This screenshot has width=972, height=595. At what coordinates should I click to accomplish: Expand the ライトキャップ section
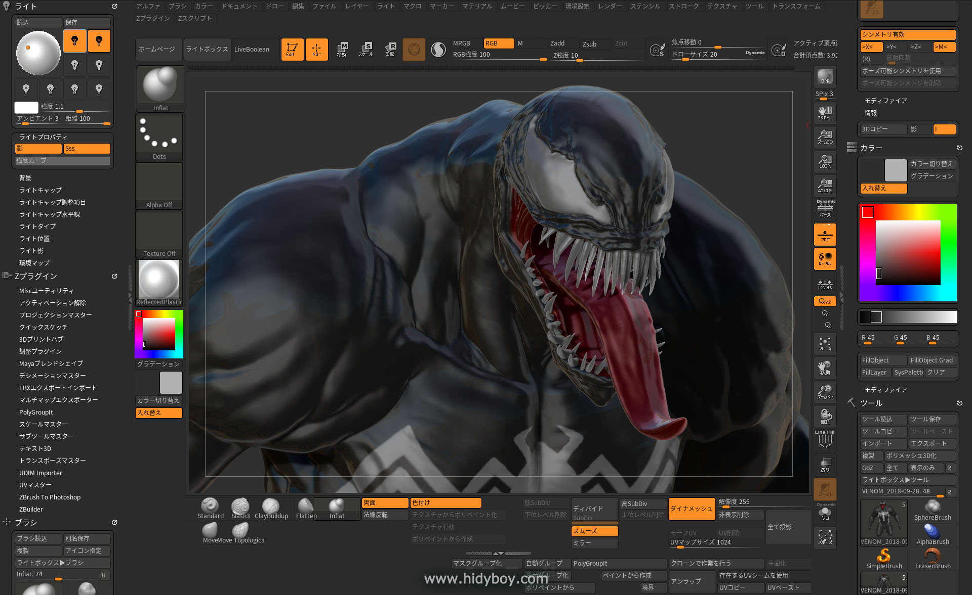[x=40, y=190]
